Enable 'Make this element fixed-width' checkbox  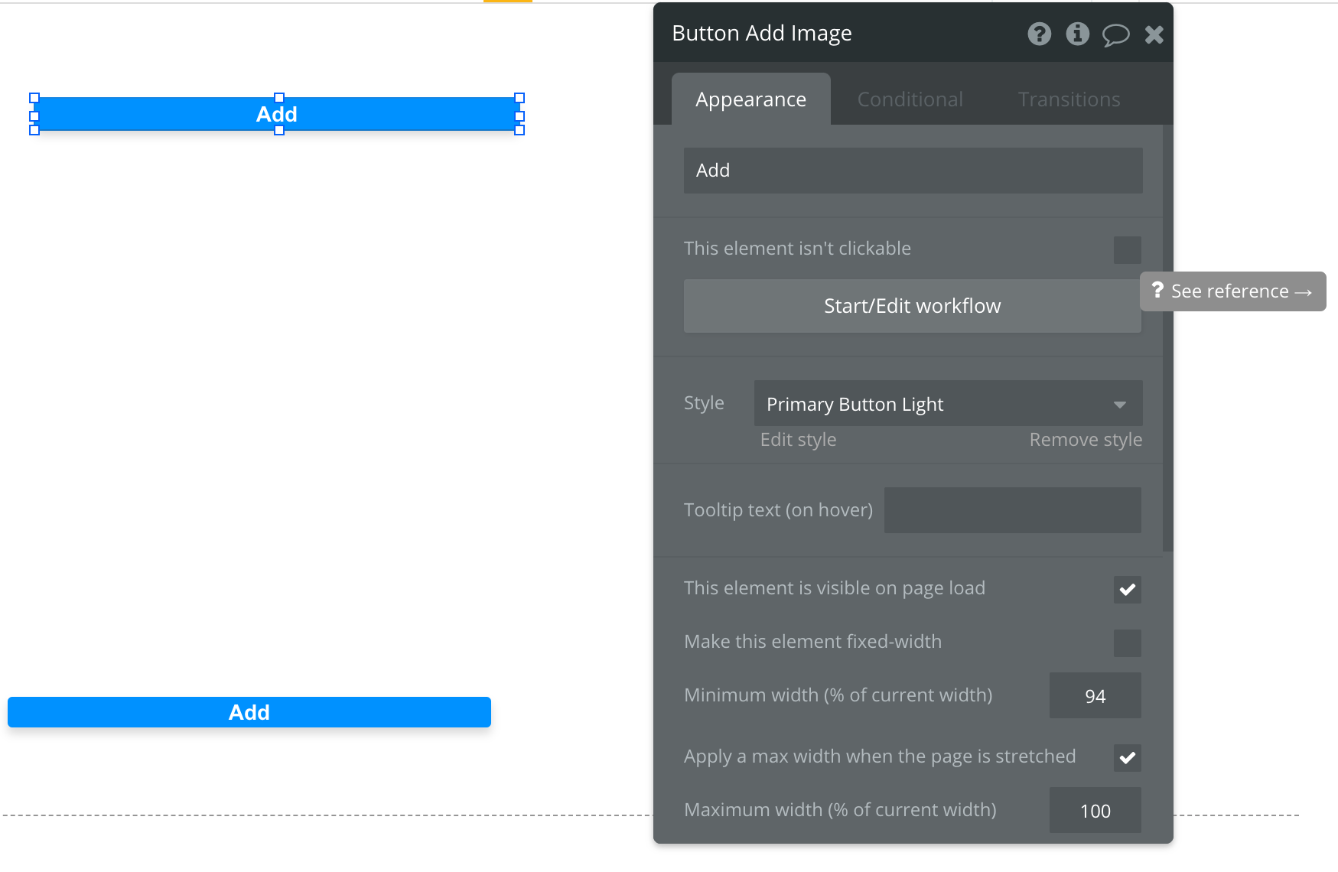(x=1127, y=643)
